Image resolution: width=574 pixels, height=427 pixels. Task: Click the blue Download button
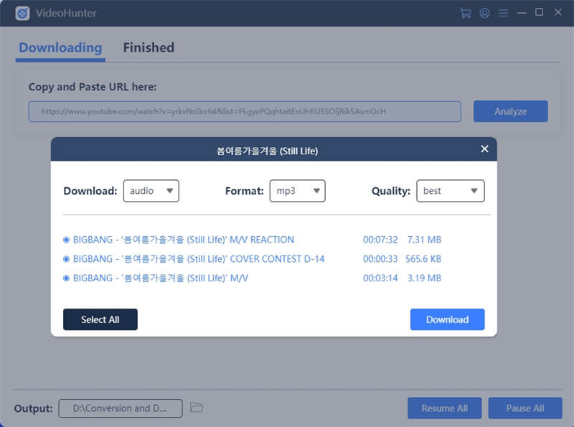click(x=447, y=319)
